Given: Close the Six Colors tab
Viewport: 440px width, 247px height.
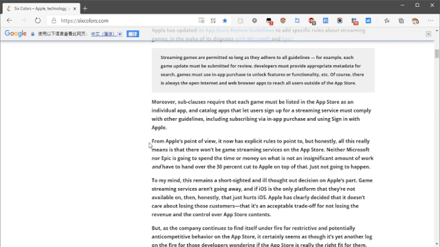Looking at the screenshot, I should pyautogui.click(x=75, y=9).
